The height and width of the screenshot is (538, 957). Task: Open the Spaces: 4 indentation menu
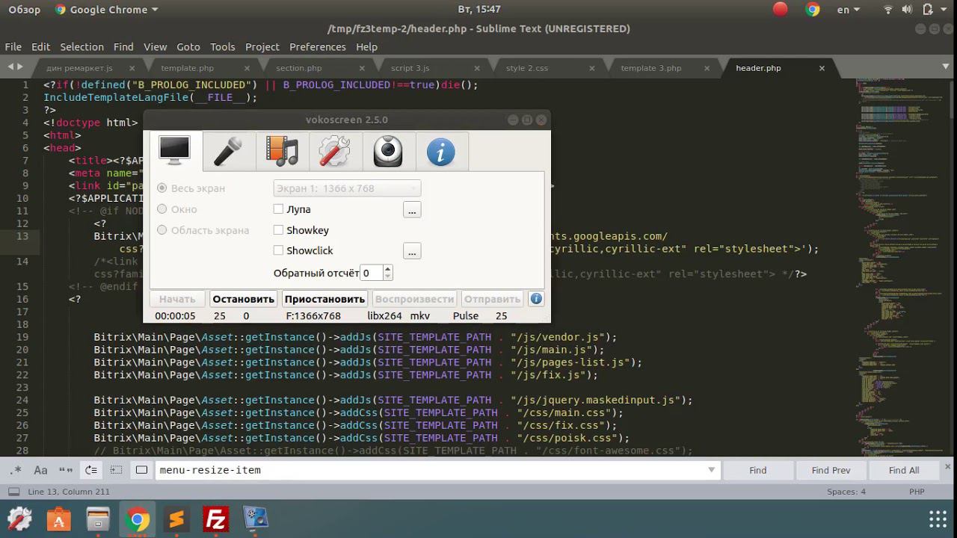(846, 492)
